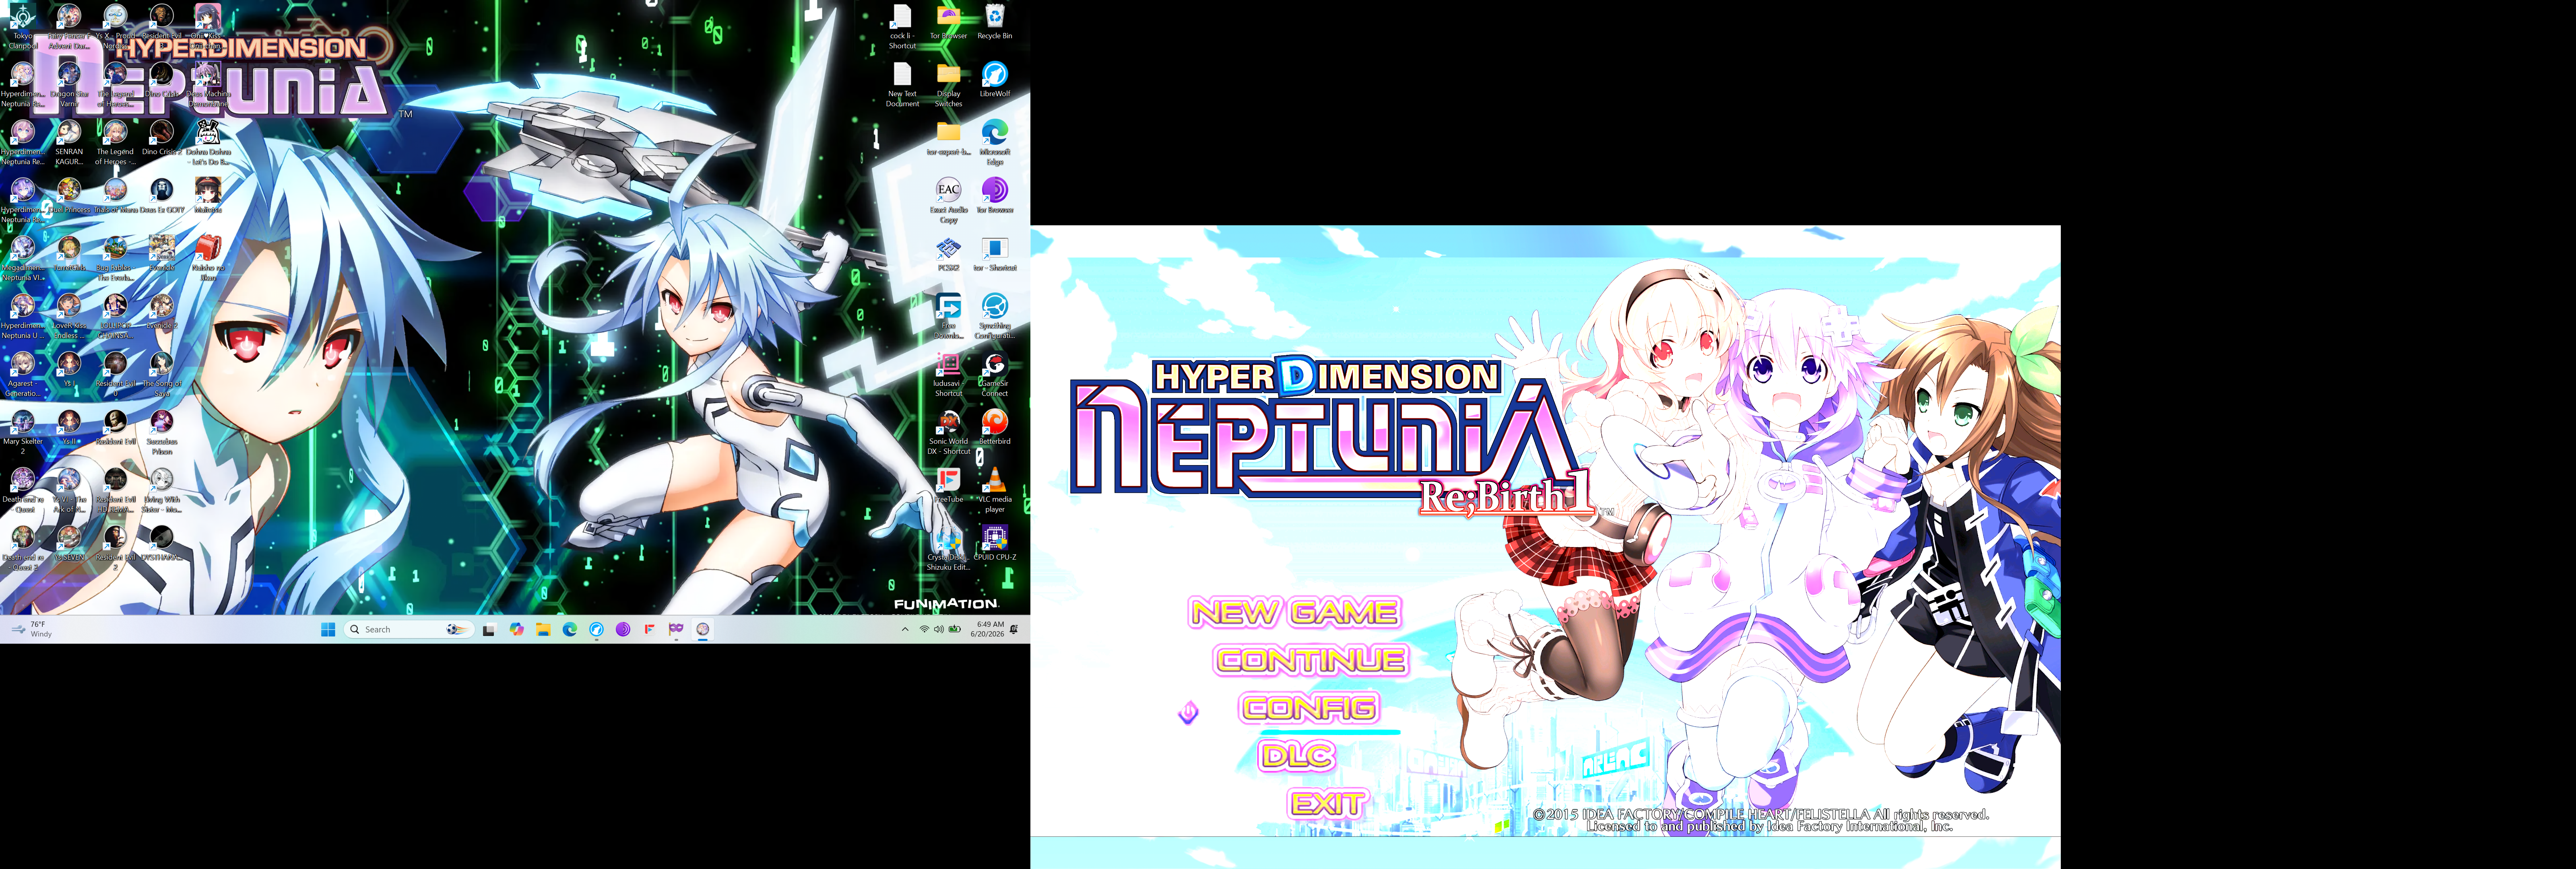This screenshot has height=869, width=2576.
Task: Select the Dragon Star Varnir shortcut
Action: [69, 84]
